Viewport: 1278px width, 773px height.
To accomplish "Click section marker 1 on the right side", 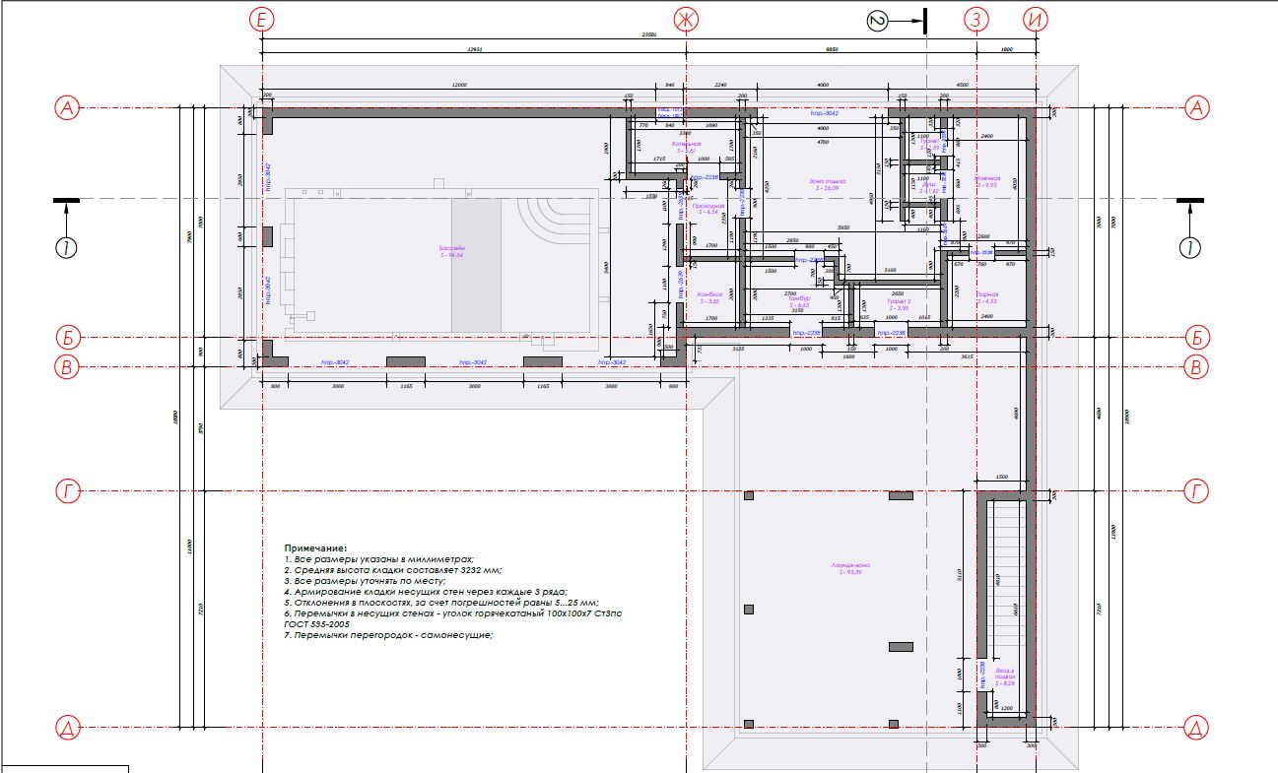I will [x=1191, y=247].
